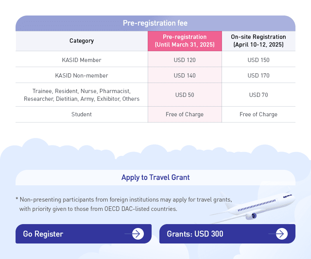
Task: Select the KASID Non-member row label
Action: click(x=82, y=76)
